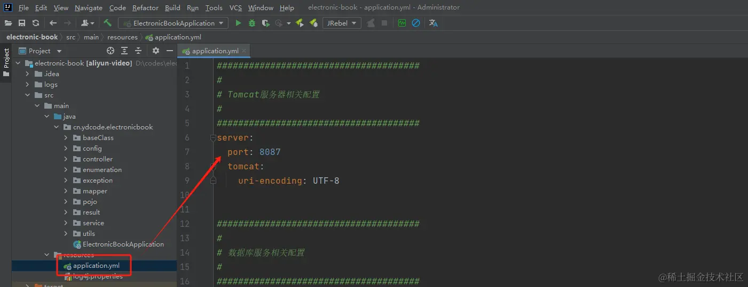Navigate back with the left arrow
Viewport: 748px width, 287px height.
(x=53, y=23)
